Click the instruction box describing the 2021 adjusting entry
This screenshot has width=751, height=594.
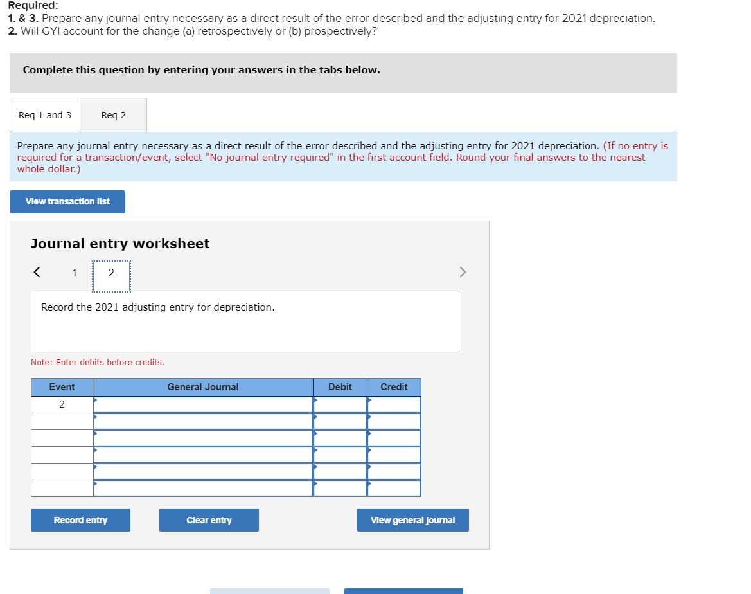[x=246, y=320]
